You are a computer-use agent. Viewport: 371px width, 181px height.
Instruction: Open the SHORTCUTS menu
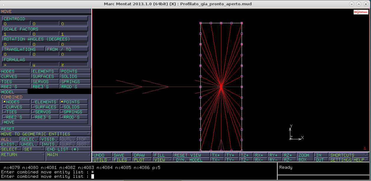(349, 155)
